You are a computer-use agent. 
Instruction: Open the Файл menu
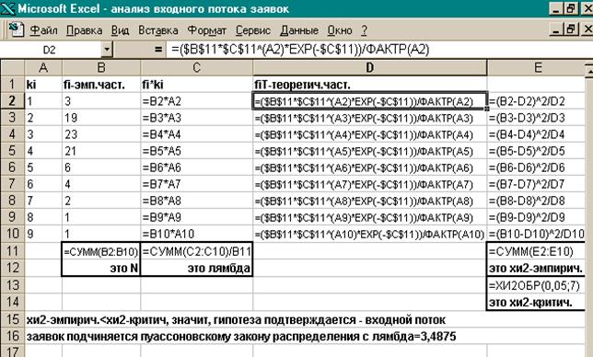(x=43, y=30)
